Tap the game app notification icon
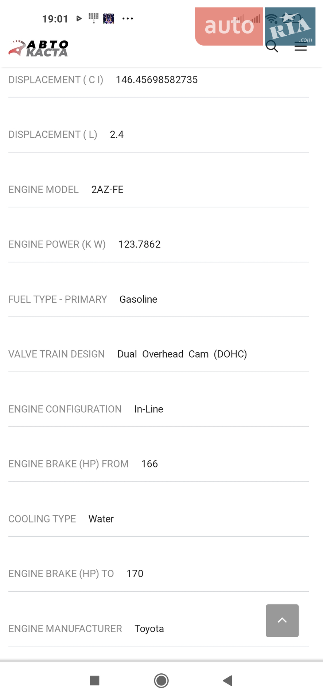The image size is (323, 700). [109, 19]
